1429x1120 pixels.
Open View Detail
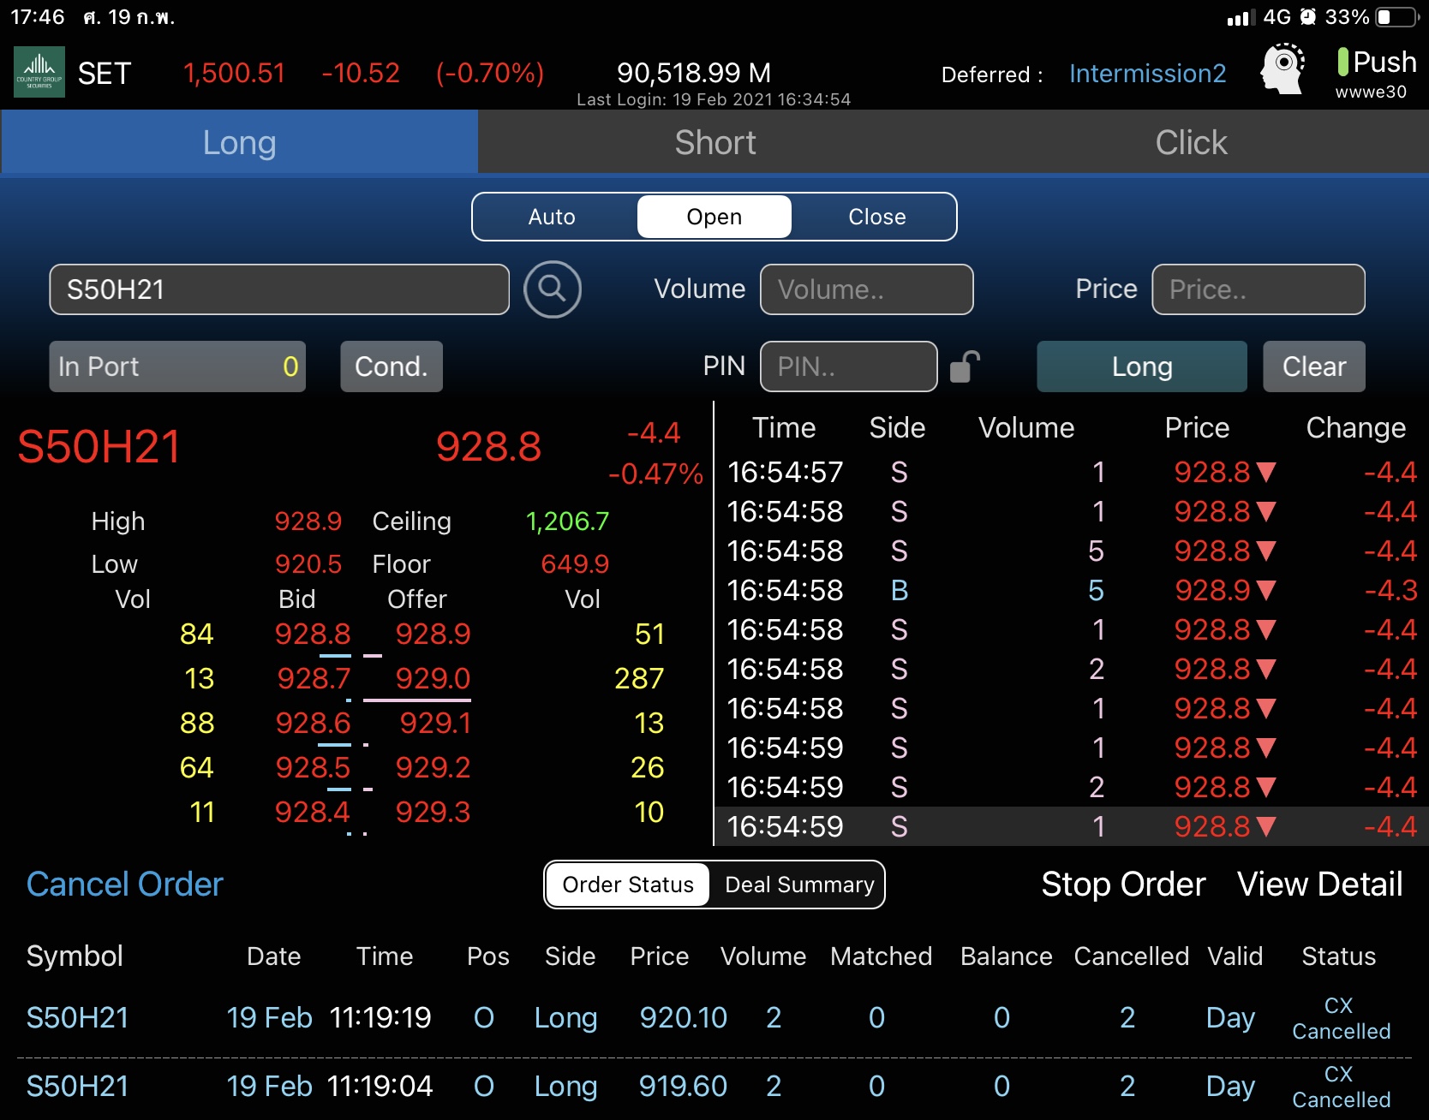pyautogui.click(x=1320, y=885)
